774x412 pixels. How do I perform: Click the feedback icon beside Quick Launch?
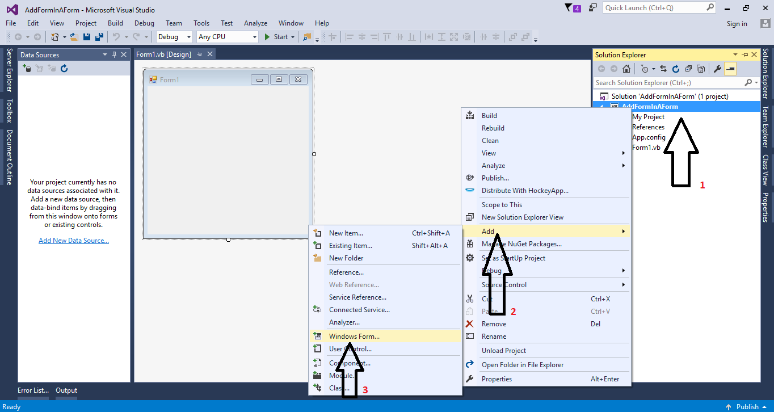(593, 8)
